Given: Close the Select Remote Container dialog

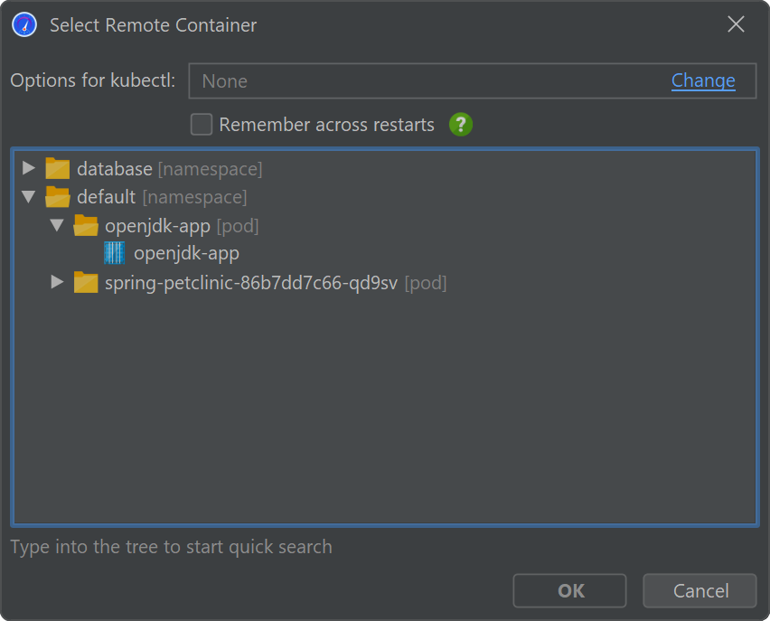Looking at the screenshot, I should click(737, 25).
